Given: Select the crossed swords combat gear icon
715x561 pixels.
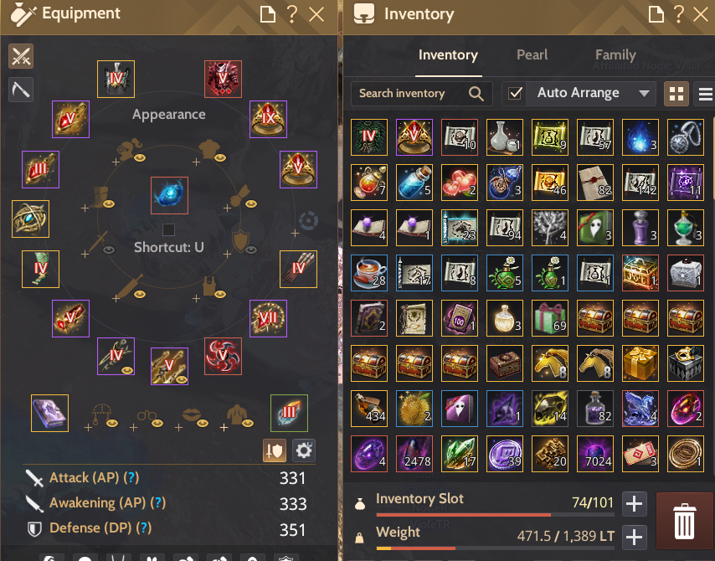Looking at the screenshot, I should click(x=21, y=56).
